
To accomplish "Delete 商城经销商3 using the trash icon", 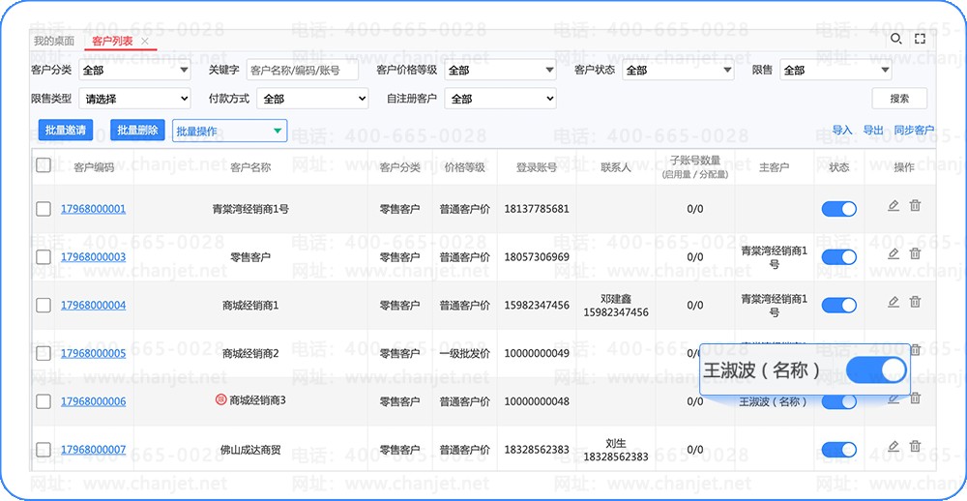I will coord(915,398).
